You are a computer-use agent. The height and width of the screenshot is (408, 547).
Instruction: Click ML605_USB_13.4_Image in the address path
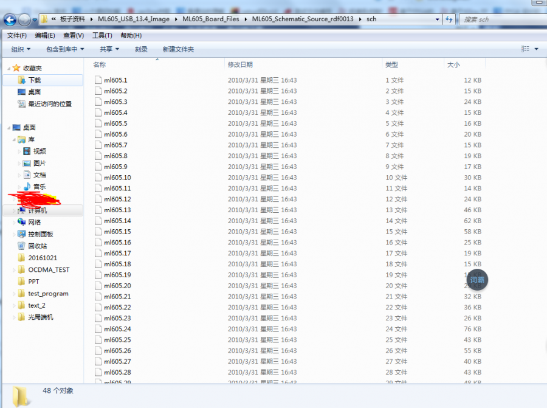[x=134, y=19]
